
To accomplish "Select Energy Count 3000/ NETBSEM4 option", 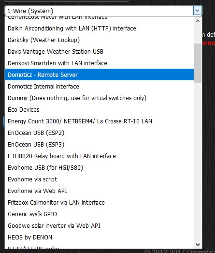I will pos(99,121).
